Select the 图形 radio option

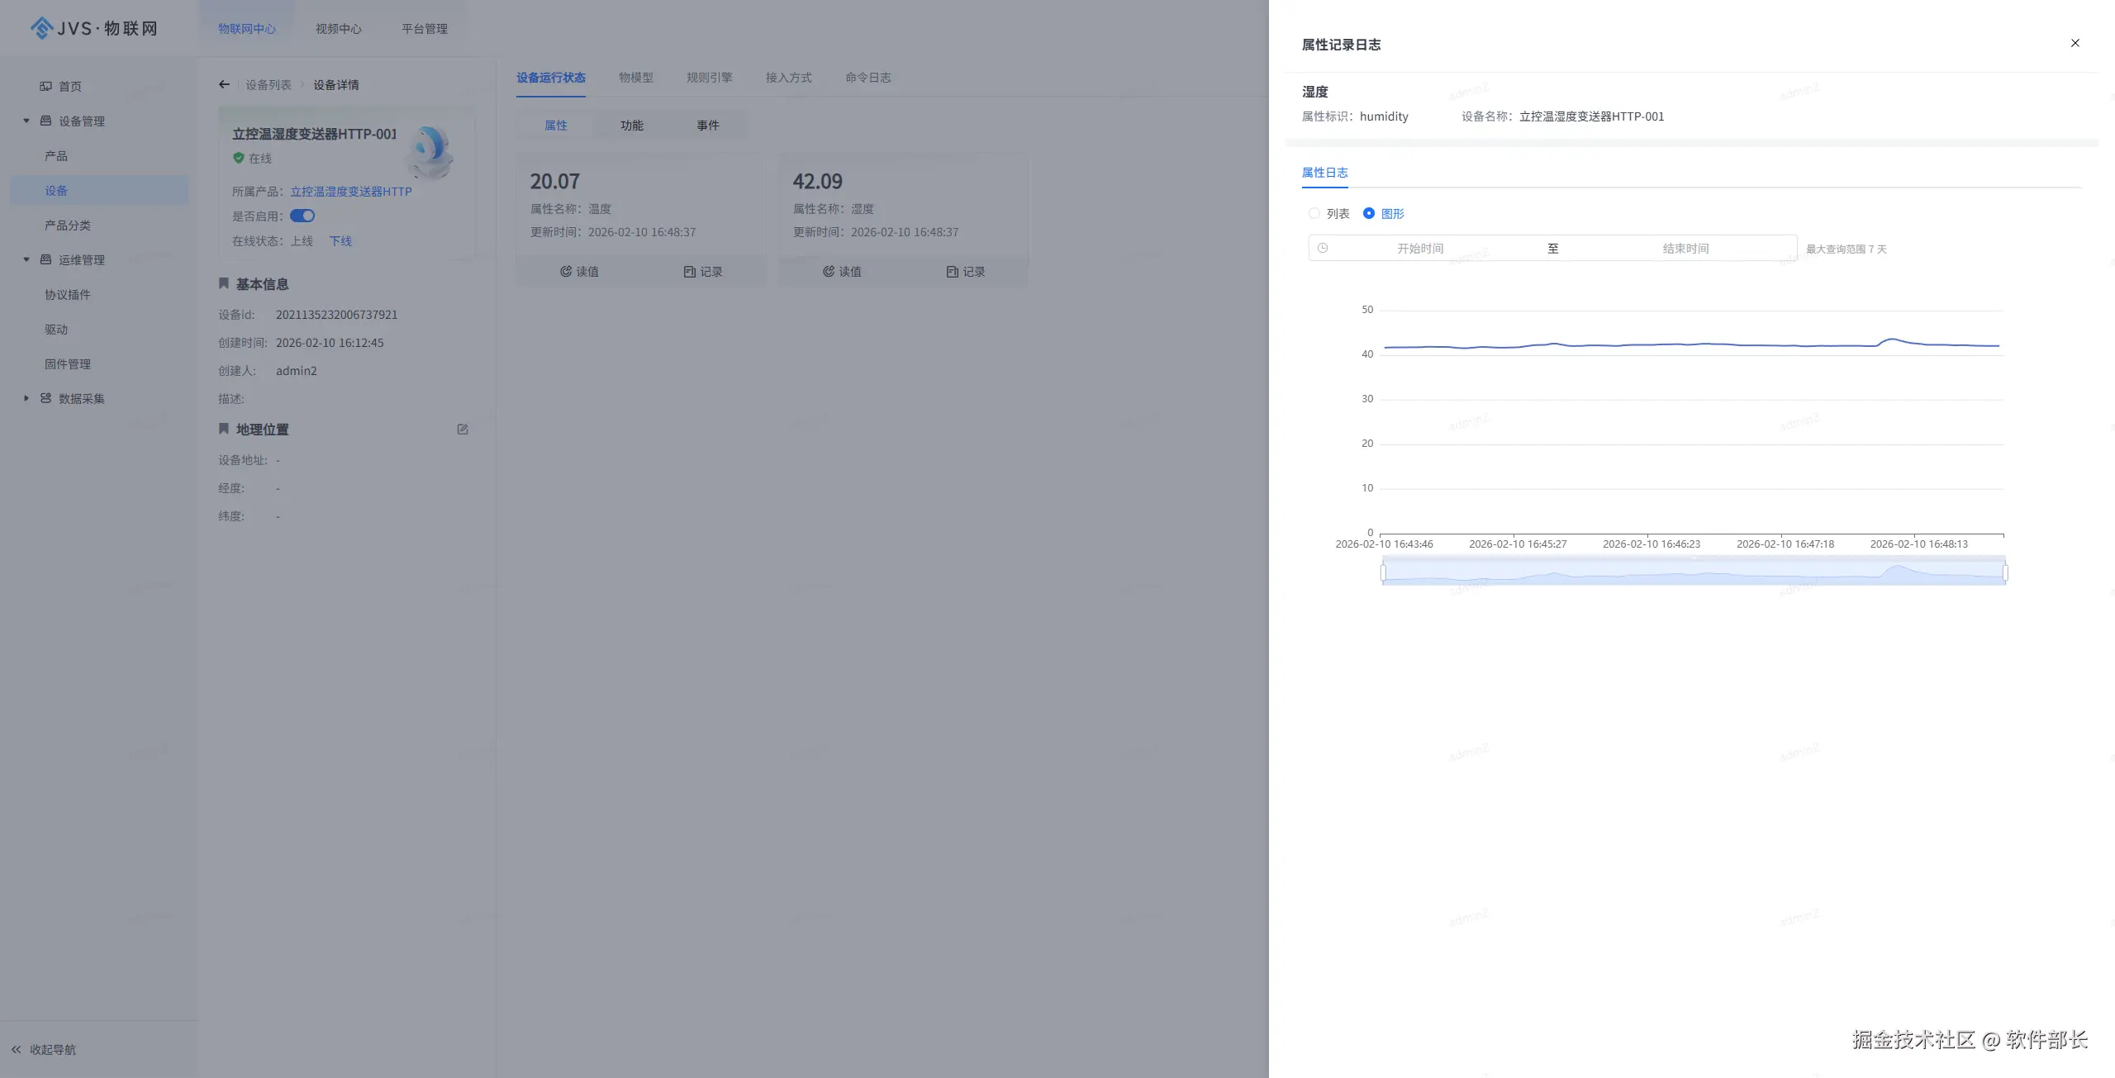1369,213
